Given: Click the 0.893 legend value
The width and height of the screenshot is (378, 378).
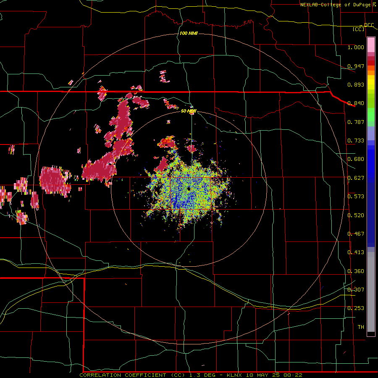Looking at the screenshot, I should point(356,84).
